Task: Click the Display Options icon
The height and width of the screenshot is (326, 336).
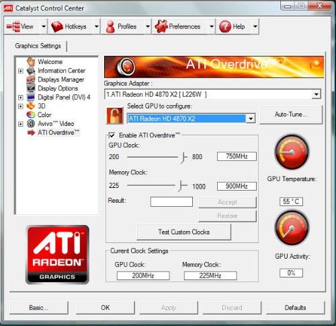Action: (31, 88)
